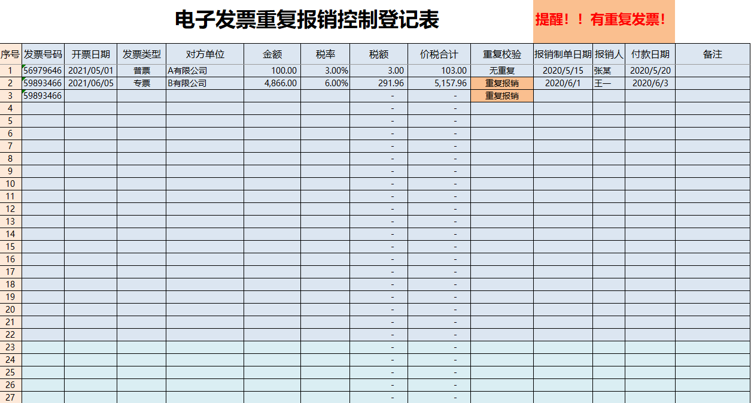The width and height of the screenshot is (751, 403).
Task: Click the 开票日期 column header
Action: [x=92, y=54]
